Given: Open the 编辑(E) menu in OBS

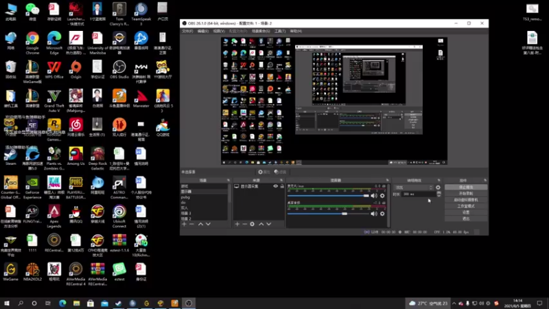Looking at the screenshot, I should (203, 31).
